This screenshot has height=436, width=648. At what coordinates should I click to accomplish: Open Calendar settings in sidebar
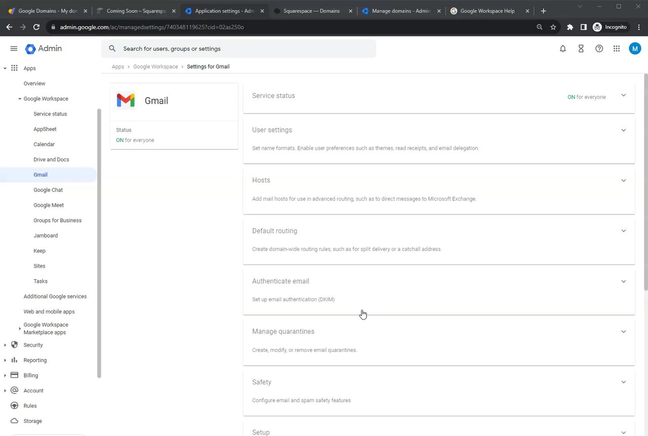point(44,144)
